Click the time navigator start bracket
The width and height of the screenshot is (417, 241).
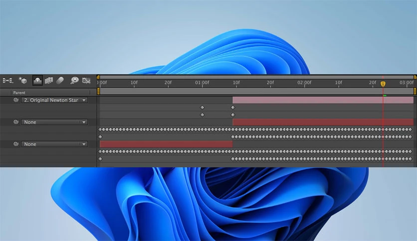tap(98, 77)
